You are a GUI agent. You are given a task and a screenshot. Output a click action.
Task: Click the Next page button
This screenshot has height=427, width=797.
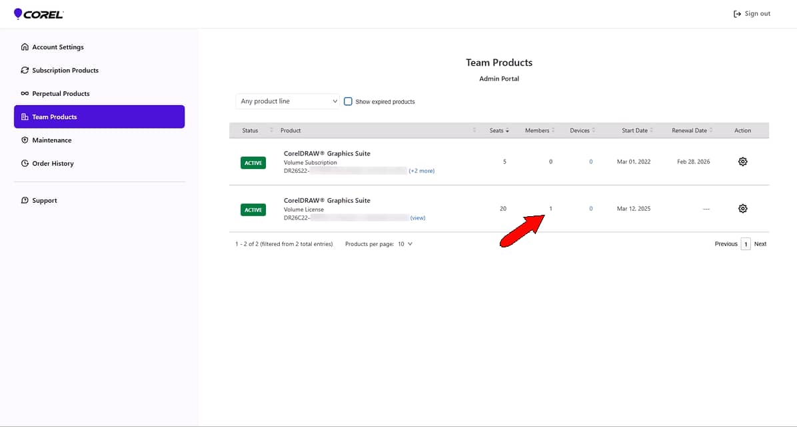pos(760,244)
